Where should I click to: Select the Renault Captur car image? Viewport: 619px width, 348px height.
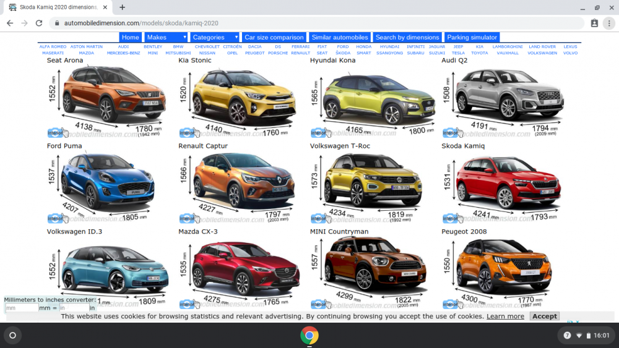click(243, 181)
